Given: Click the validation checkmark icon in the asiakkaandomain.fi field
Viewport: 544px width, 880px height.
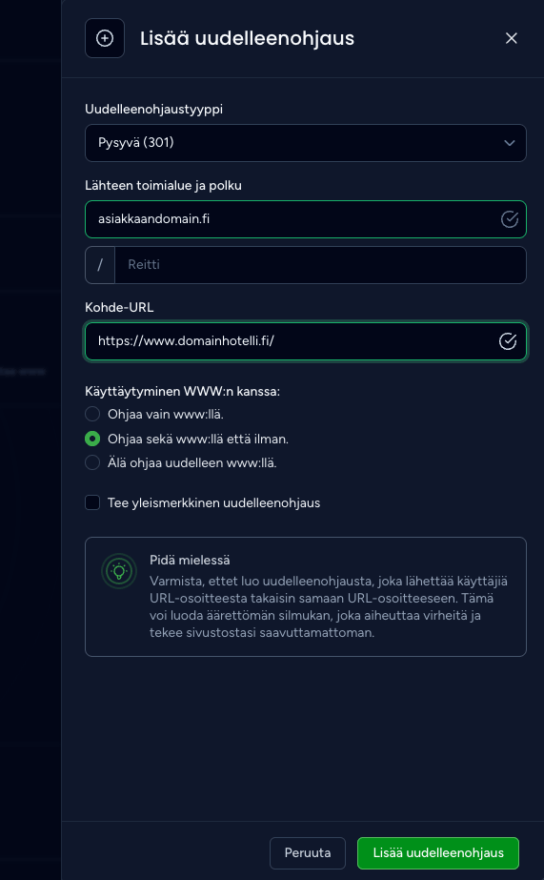Looking at the screenshot, I should click(x=510, y=219).
